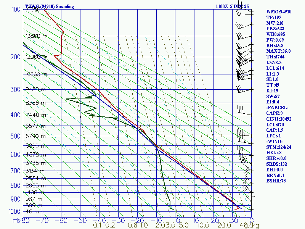
Task: Select the "10660 m" height label
Action: coord(37,74)
